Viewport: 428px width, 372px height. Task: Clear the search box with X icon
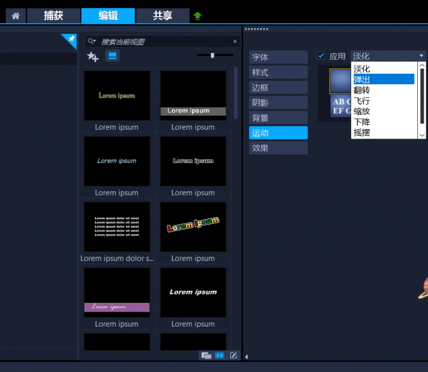click(x=235, y=42)
